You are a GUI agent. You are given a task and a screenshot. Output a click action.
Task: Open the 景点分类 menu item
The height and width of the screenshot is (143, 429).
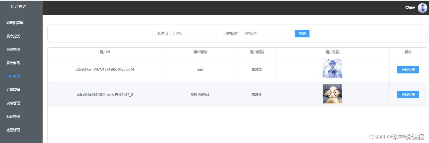click(x=13, y=36)
